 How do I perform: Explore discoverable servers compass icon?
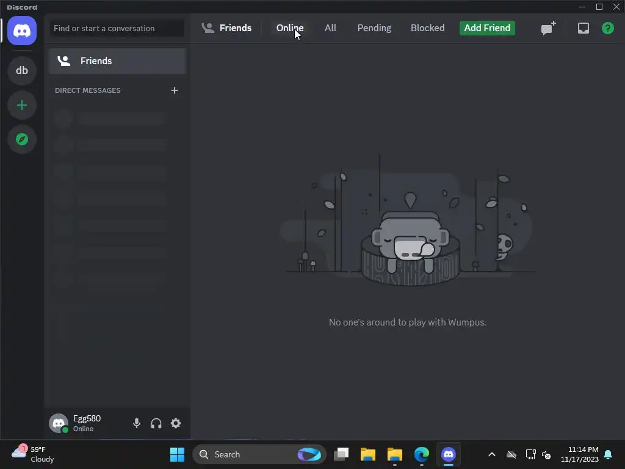coord(22,139)
